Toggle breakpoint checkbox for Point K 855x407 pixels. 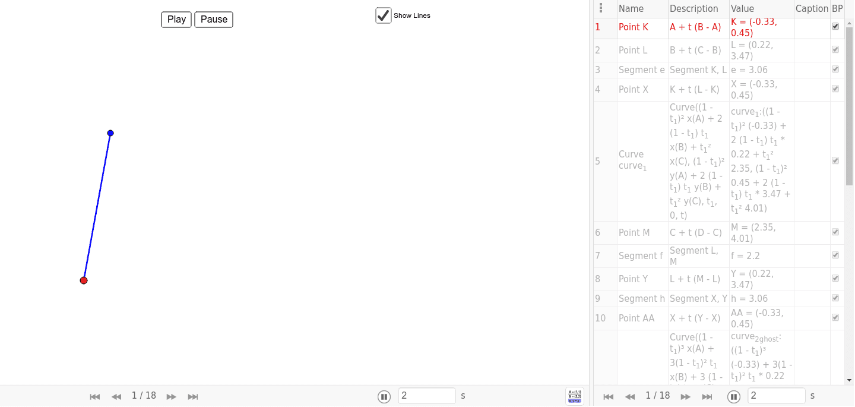835,27
